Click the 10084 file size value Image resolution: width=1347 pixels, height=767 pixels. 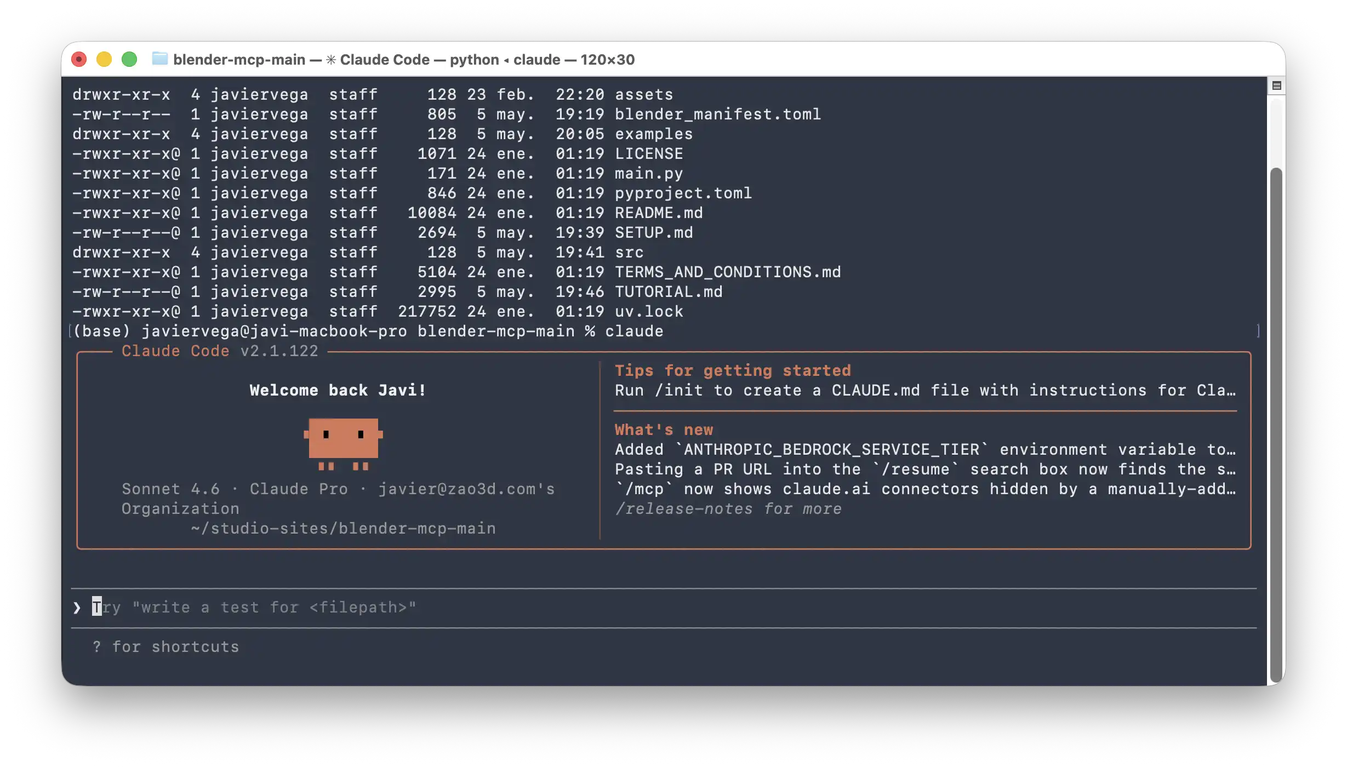432,213
